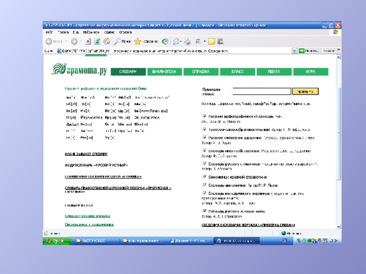366x274 pixels.
Task: Click the page icon in the address bar
Action: point(59,51)
